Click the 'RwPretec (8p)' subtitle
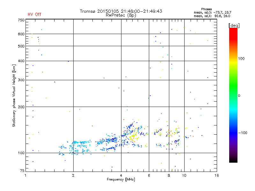Screen dimensions: 255x191 click(121, 15)
